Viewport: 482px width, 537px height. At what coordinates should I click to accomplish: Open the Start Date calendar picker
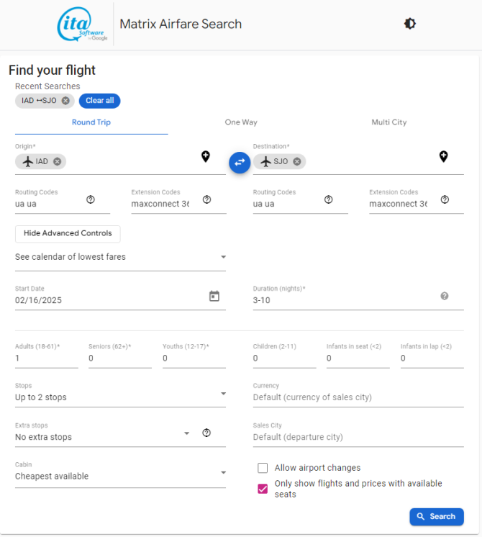214,296
